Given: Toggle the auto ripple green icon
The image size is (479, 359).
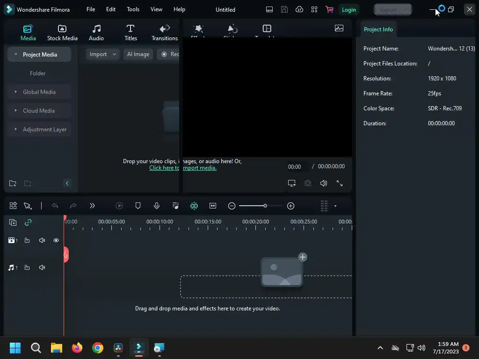Looking at the screenshot, I should (194, 206).
